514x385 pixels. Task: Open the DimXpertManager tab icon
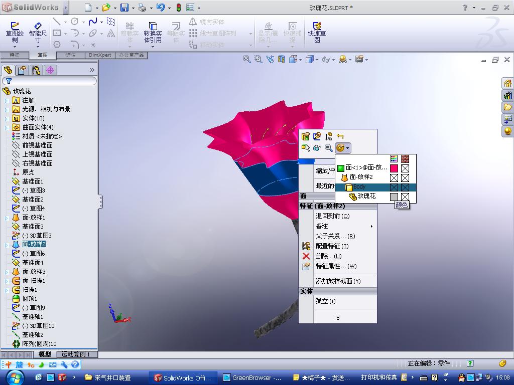[x=50, y=70]
